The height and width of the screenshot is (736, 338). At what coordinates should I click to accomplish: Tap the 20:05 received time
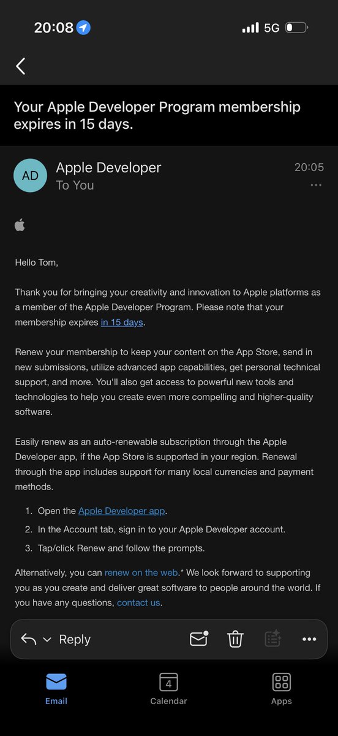point(309,167)
